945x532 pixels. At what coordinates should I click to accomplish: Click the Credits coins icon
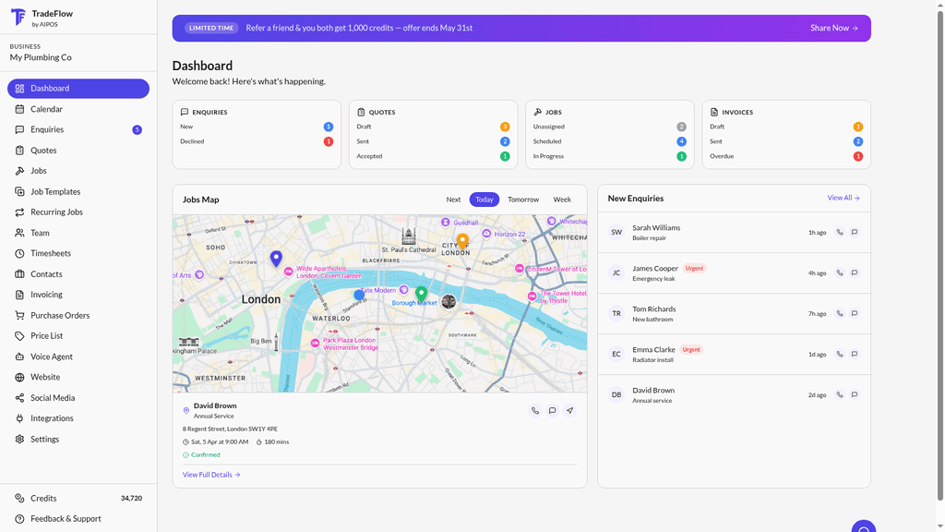click(19, 498)
